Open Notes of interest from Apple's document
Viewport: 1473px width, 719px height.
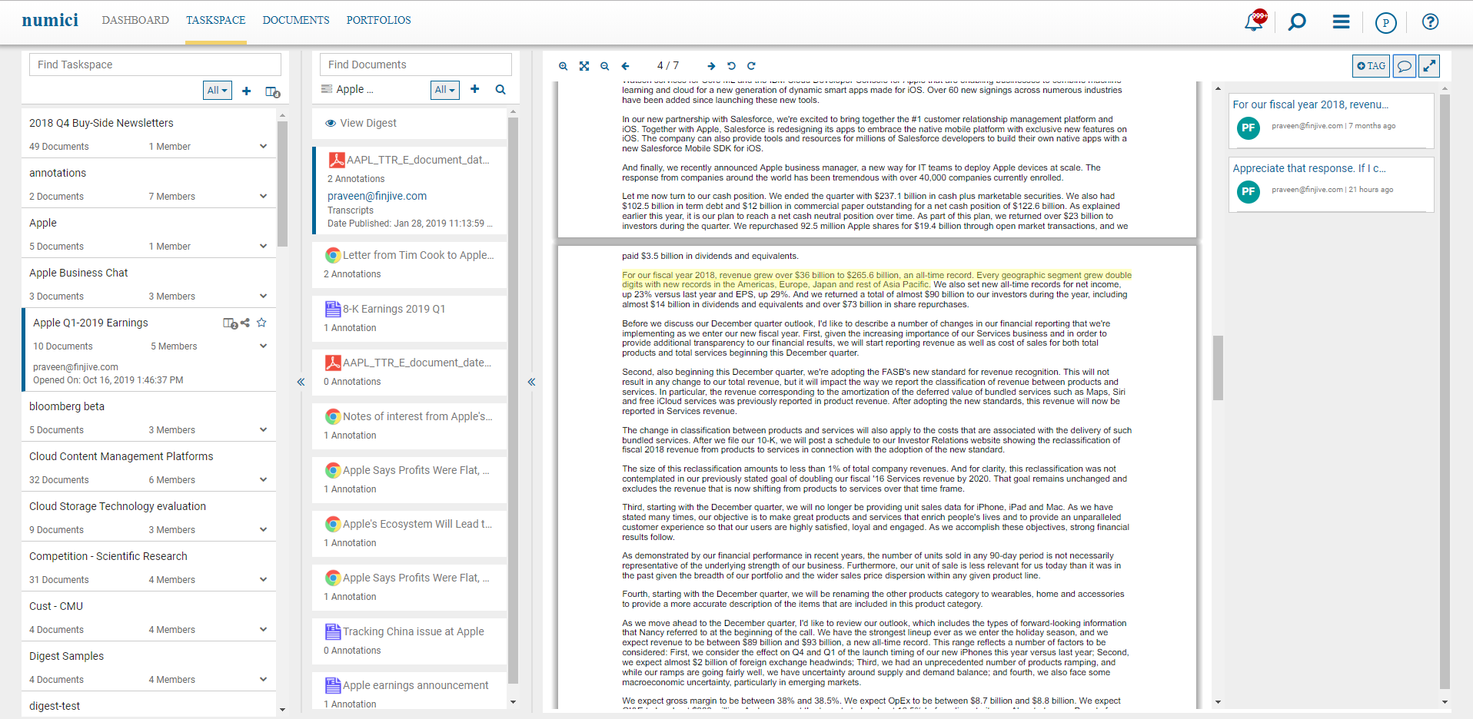[x=410, y=425]
